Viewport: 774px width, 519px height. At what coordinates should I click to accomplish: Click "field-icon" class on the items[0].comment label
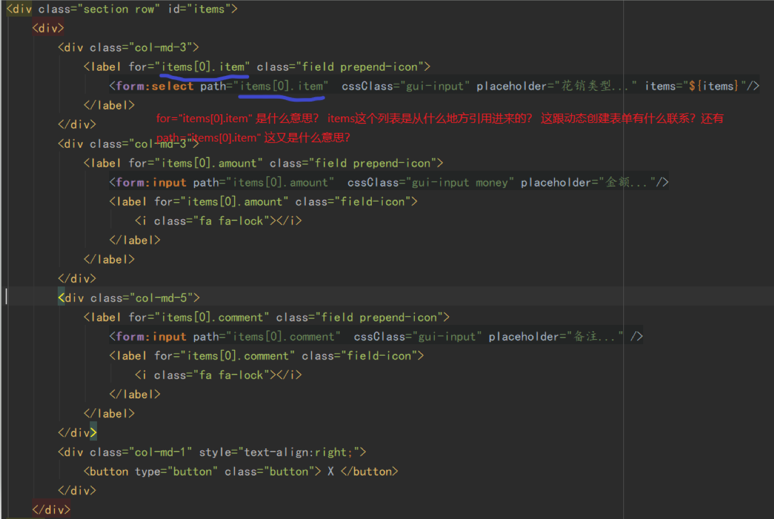[379, 356]
